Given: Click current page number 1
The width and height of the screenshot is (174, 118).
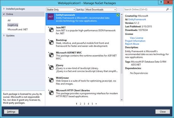Looking at the screenshot, I should click(x=76, y=104).
